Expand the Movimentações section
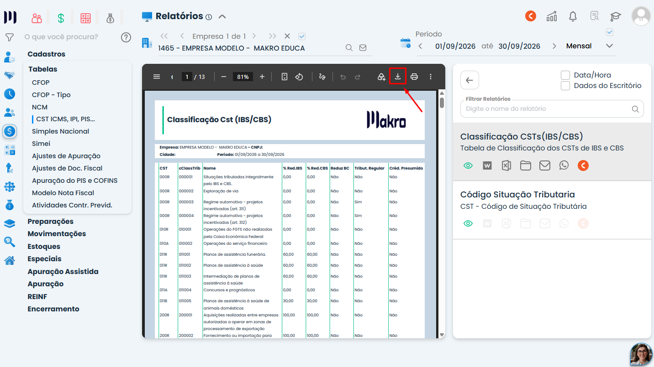 coord(57,233)
